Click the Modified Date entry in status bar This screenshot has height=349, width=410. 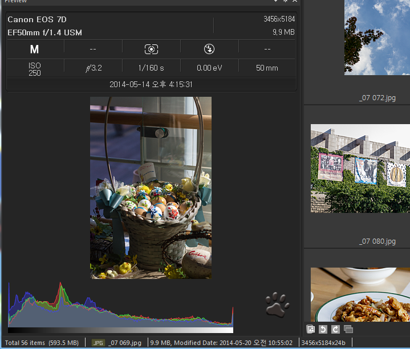(221, 343)
